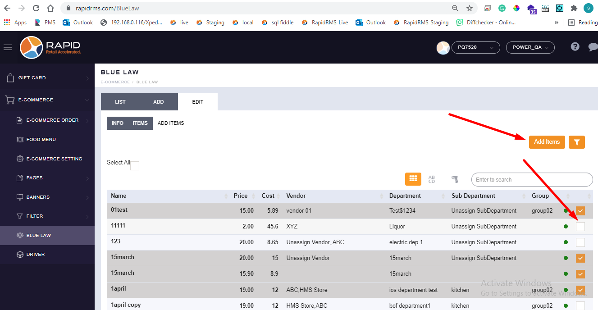Expand the Gift Card sidebar menu

pos(47,78)
